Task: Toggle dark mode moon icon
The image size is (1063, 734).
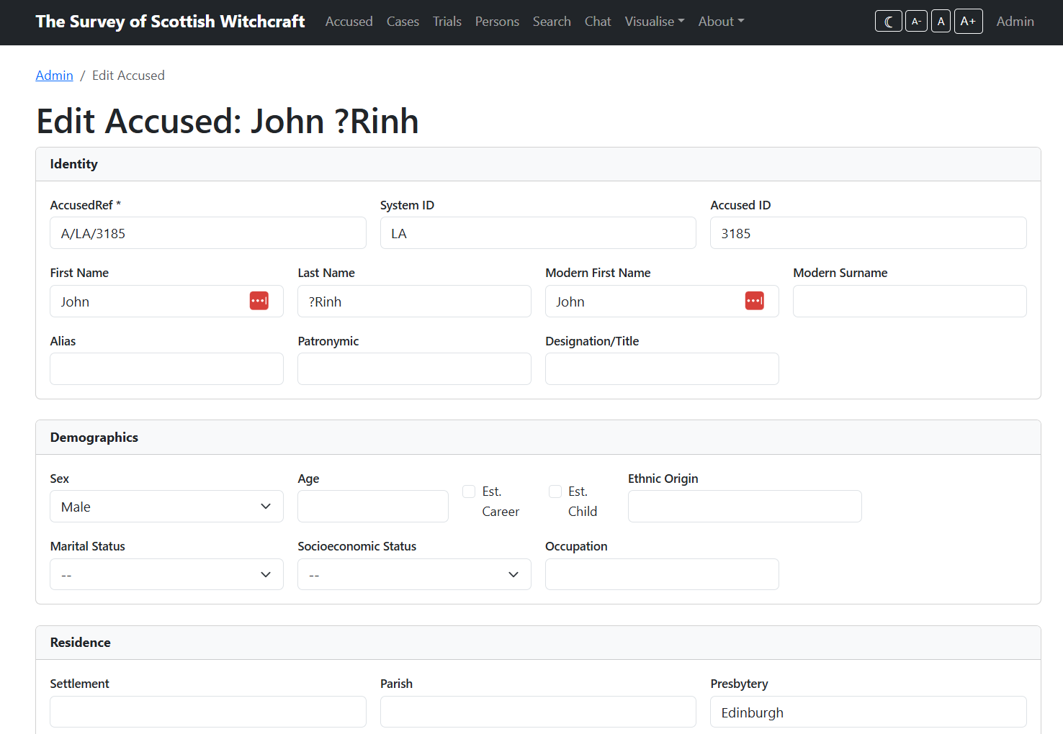Action: pos(888,22)
